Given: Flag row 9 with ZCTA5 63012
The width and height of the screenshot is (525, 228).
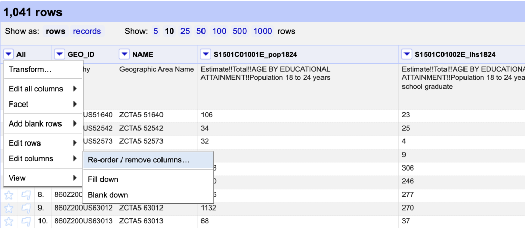Looking at the screenshot, I should pyautogui.click(x=25, y=208).
